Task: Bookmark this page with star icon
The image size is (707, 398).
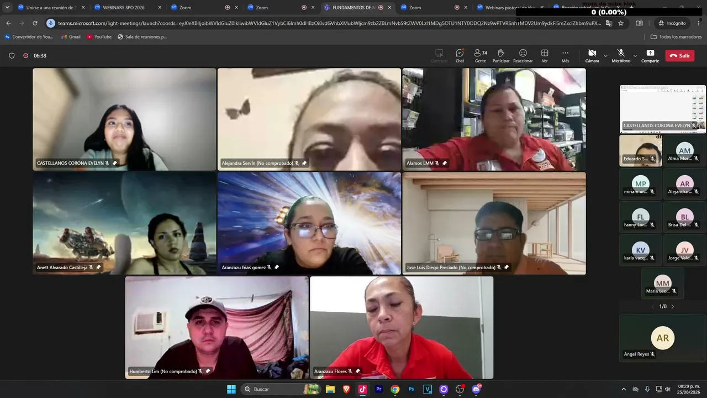Action: pos(621,23)
